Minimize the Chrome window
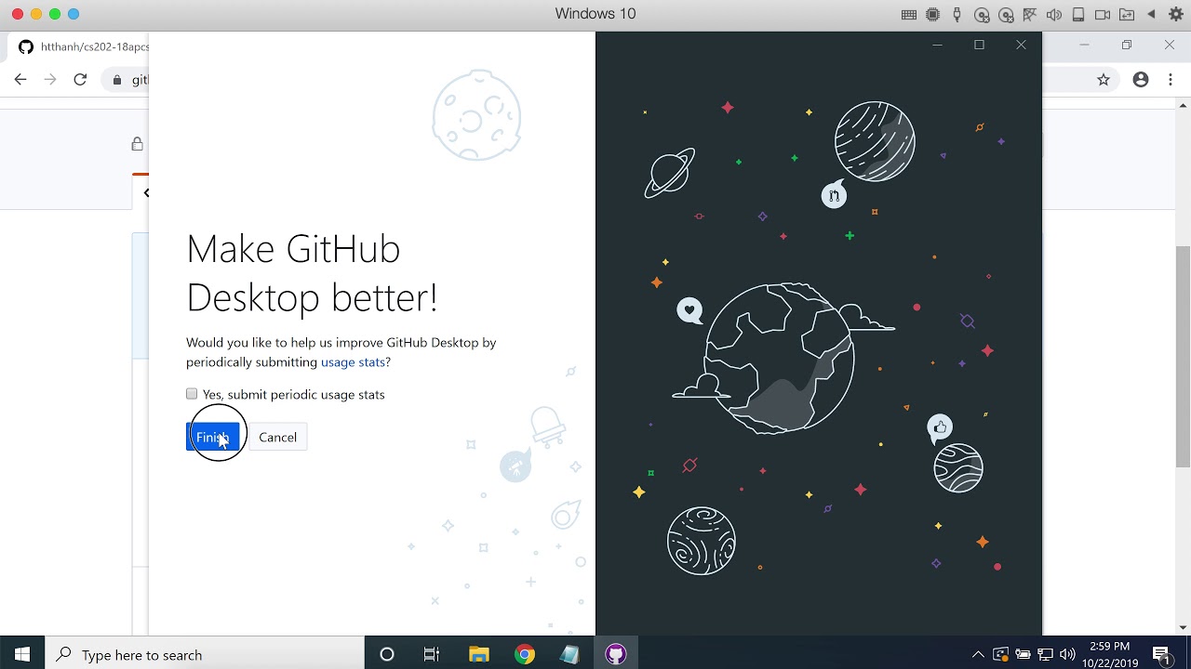The width and height of the screenshot is (1191, 669). [x=1084, y=45]
